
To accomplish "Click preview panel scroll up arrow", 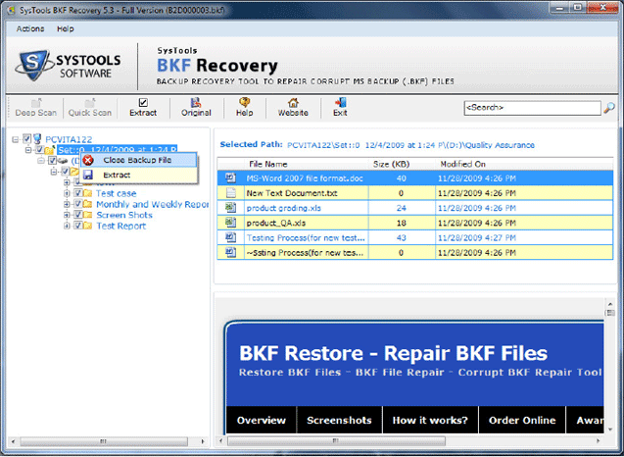I will pyautogui.click(x=610, y=304).
